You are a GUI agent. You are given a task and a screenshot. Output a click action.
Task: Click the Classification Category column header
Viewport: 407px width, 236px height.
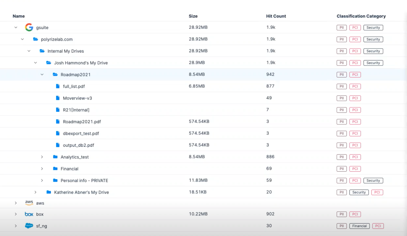[361, 16]
